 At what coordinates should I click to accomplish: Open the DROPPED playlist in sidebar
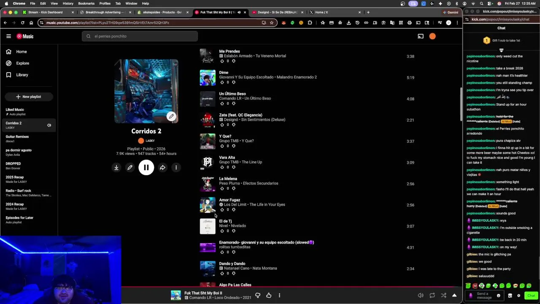click(29, 166)
